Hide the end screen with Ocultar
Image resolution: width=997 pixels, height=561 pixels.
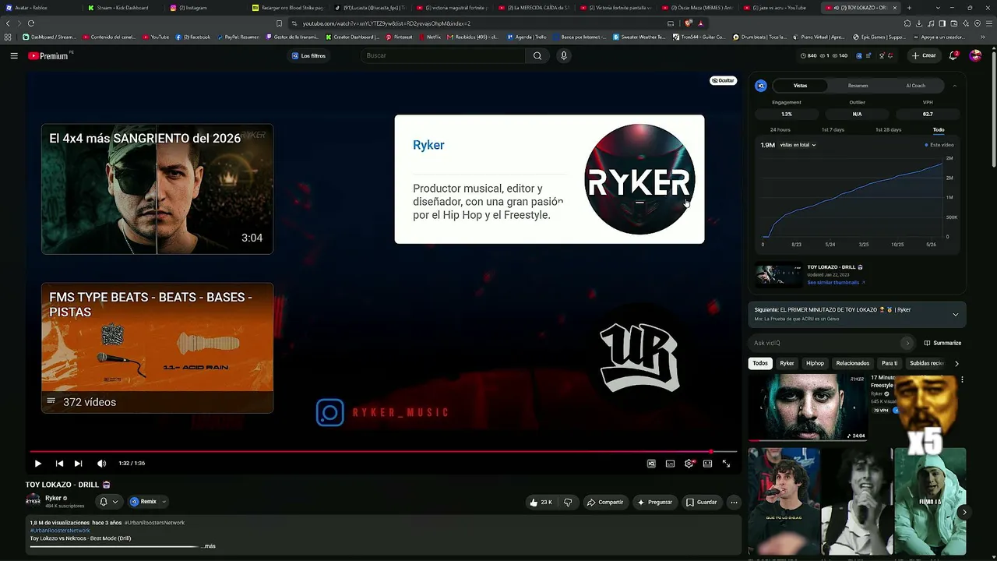tap(723, 80)
